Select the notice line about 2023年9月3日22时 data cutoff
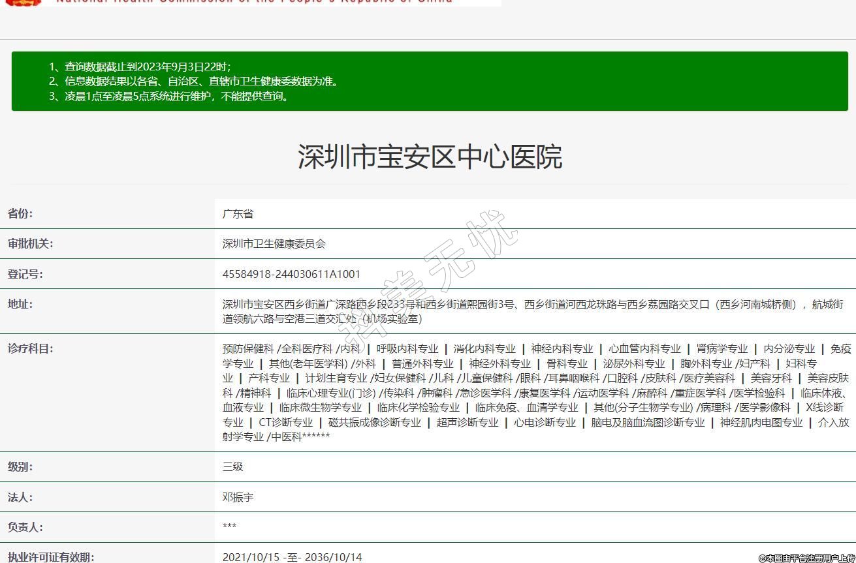 (x=140, y=67)
